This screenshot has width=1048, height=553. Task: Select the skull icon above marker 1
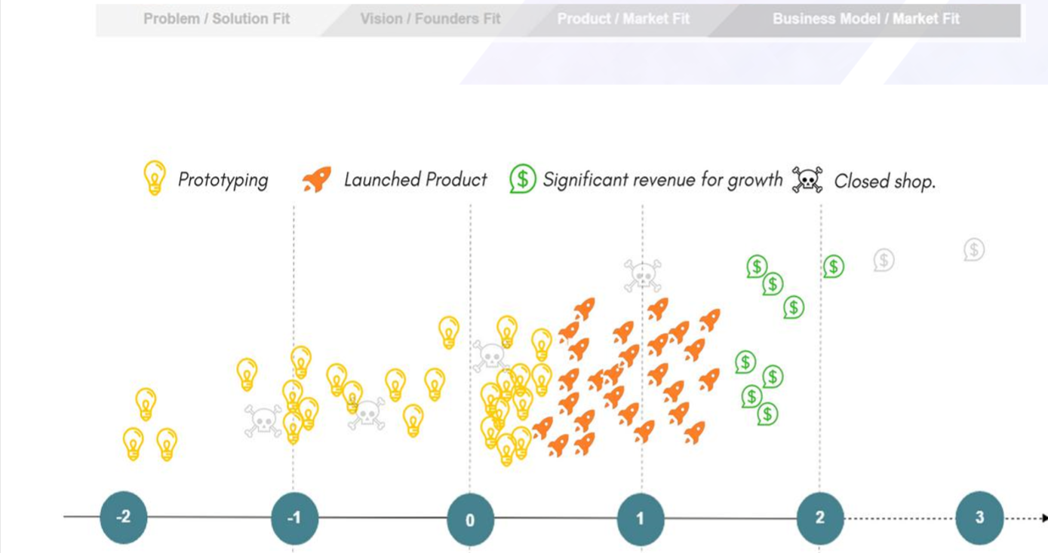[x=643, y=275]
